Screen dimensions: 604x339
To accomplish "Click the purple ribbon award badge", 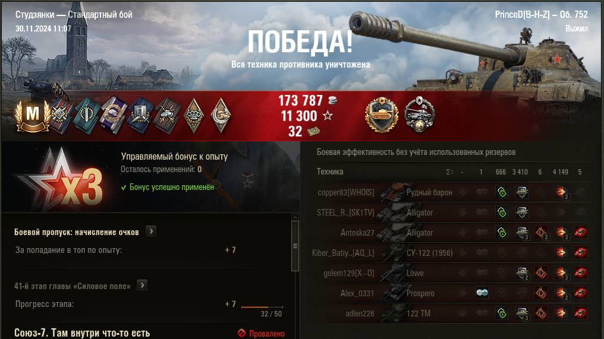I will pos(113,115).
